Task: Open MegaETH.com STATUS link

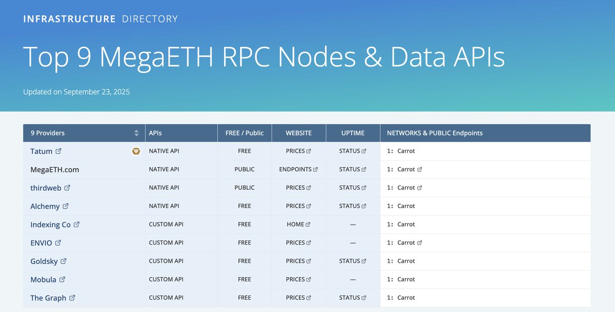Action: (x=353, y=169)
